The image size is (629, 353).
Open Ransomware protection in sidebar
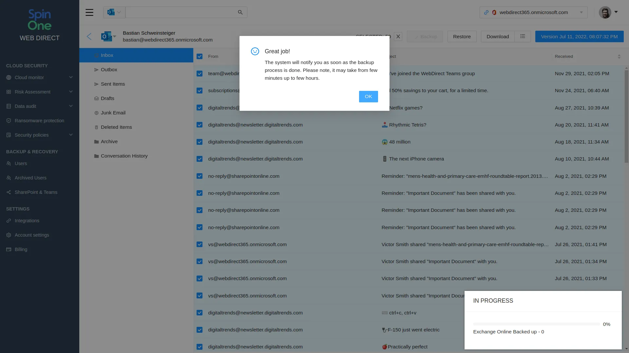(39, 121)
